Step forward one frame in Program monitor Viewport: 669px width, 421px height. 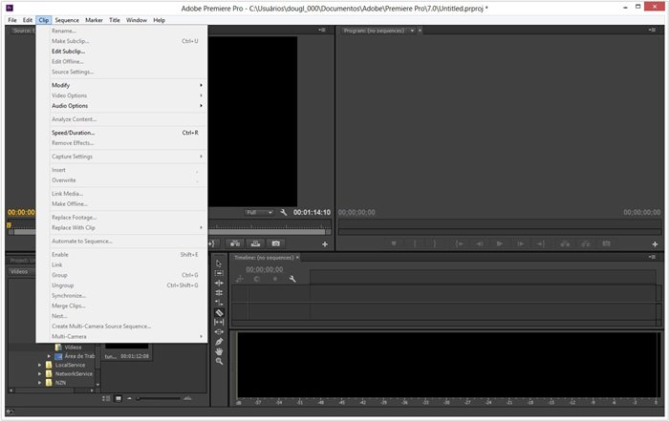[521, 243]
